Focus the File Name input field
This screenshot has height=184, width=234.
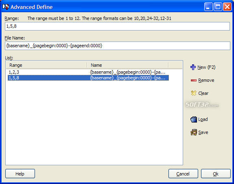pos(118,46)
